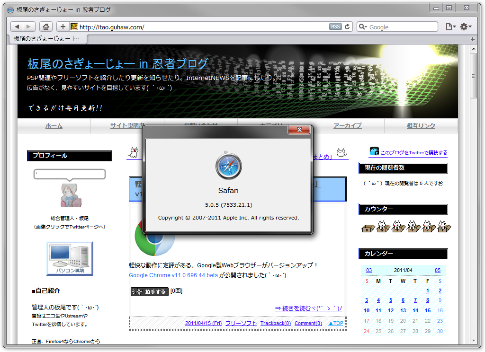Open the gear settings menu

pyautogui.click(x=466, y=26)
